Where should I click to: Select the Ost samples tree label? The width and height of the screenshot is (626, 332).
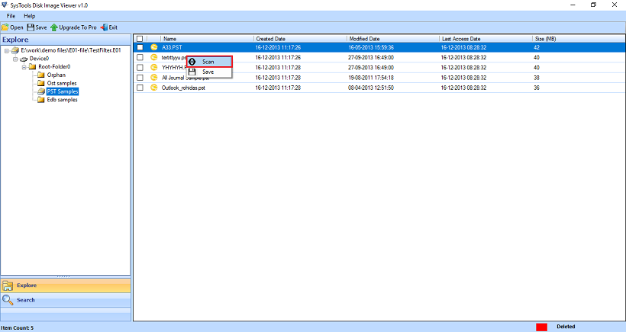point(62,83)
